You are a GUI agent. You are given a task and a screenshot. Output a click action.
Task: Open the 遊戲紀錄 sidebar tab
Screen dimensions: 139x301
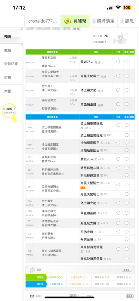coord(11,64)
